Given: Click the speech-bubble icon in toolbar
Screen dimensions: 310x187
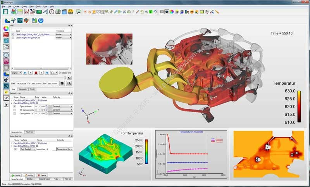Looking at the screenshot, I should (x=78, y=12).
